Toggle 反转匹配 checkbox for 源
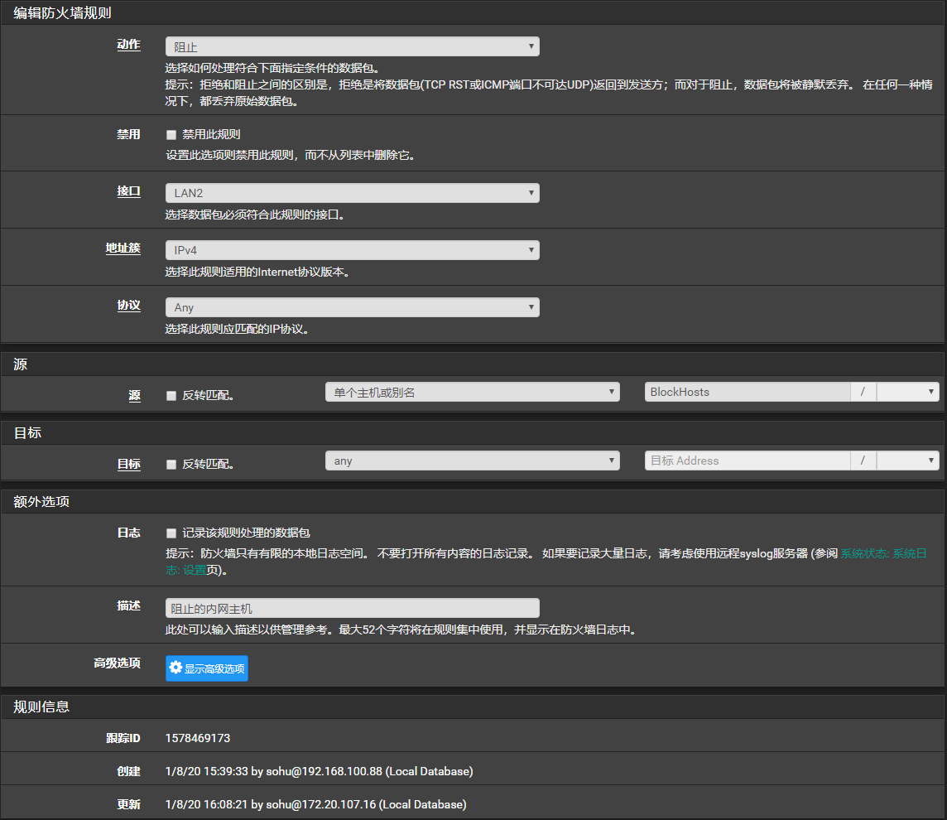The width and height of the screenshot is (947, 820). [x=172, y=396]
